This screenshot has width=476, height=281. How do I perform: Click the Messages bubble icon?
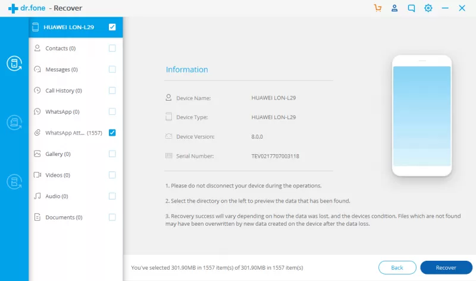coord(37,69)
